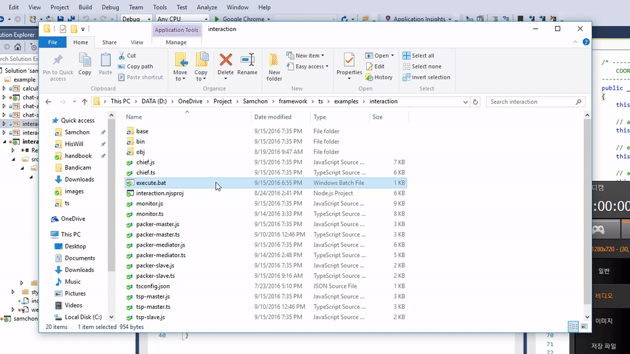The image size is (630, 354).
Task: Open the View ribbon tab
Action: tap(136, 43)
